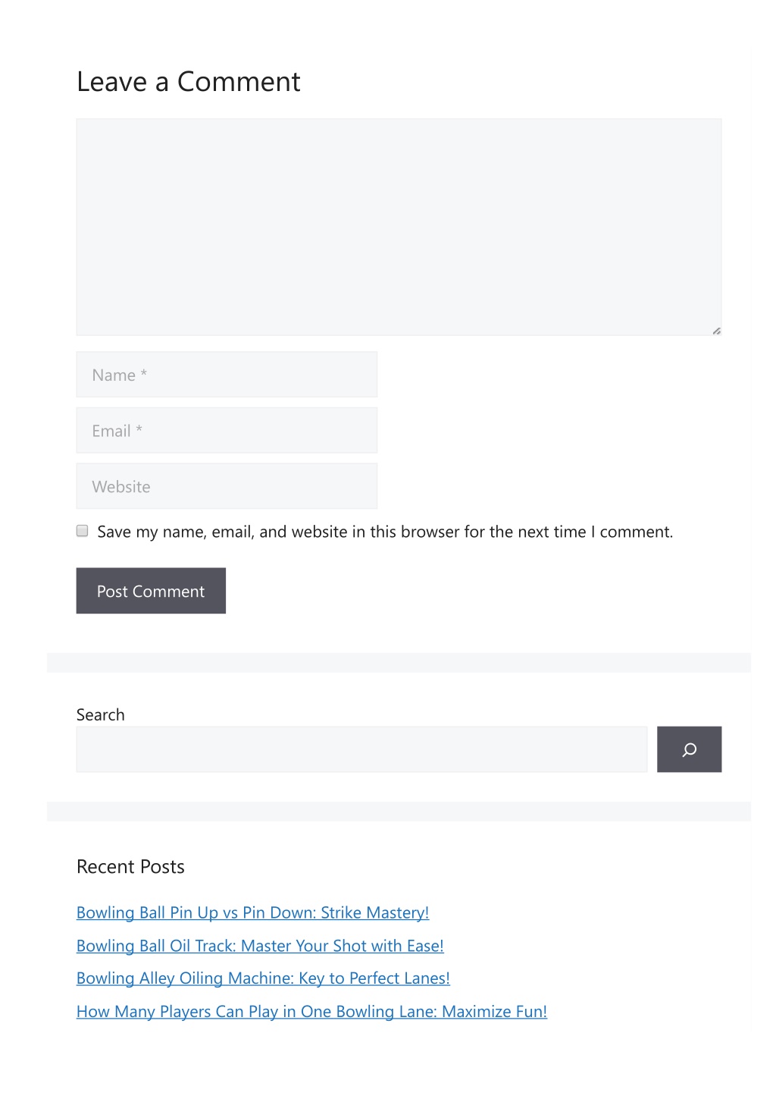Submit with the Post Comment button

[x=151, y=591]
